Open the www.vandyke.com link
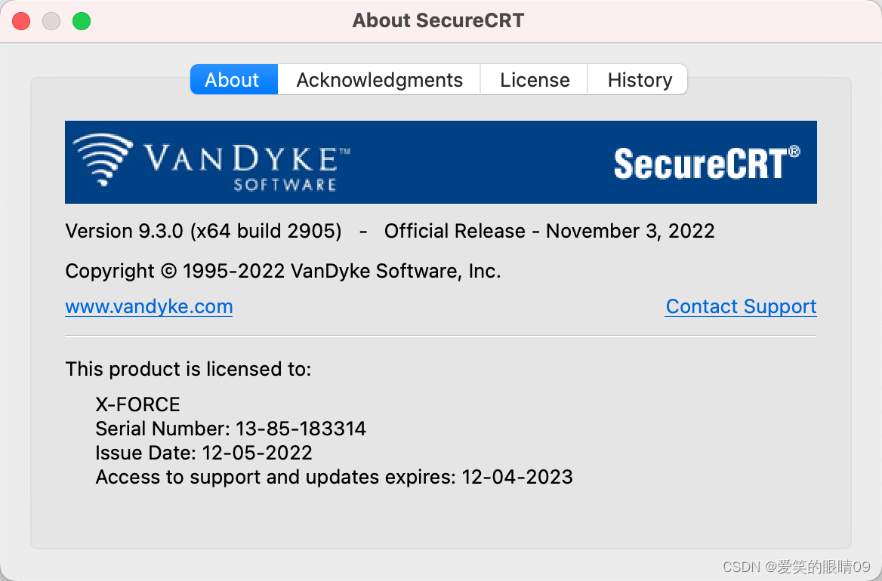This screenshot has width=882, height=581. point(149,306)
